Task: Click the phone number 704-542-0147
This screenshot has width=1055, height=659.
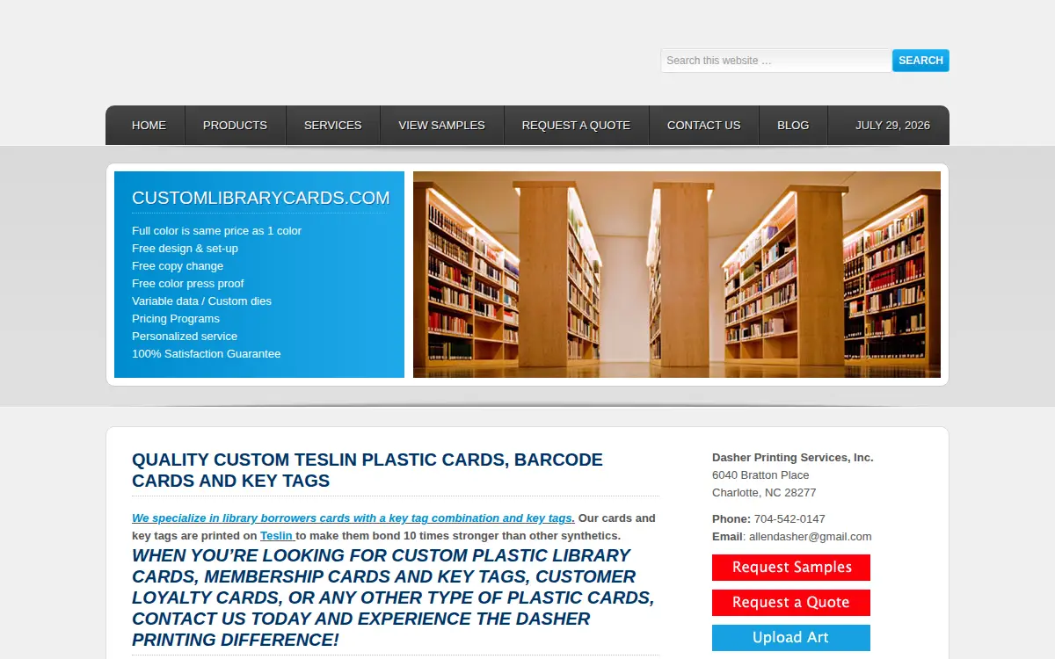Action: pyautogui.click(x=789, y=519)
